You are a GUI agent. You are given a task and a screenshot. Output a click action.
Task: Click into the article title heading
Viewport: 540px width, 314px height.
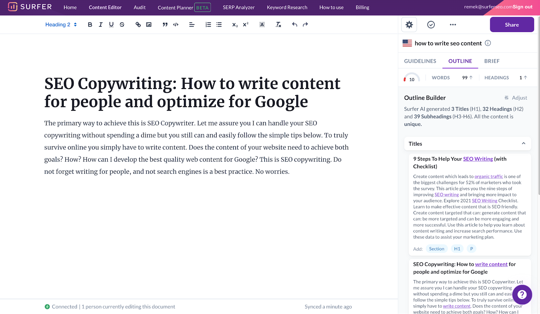[192, 92]
